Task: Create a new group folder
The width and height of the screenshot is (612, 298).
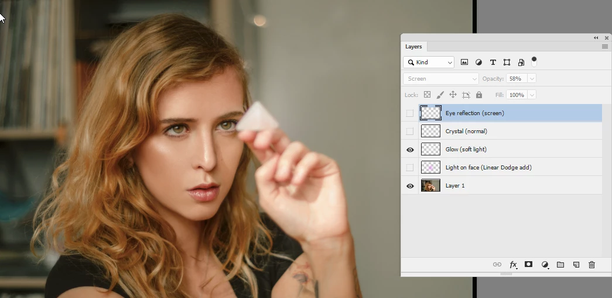Action: tap(560, 265)
